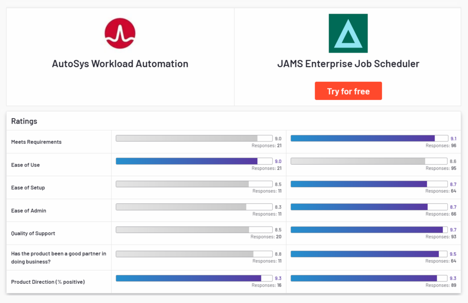Viewport: 468px width, 303px height.
Task: Select the Quality of Support row label
Action: click(33, 233)
